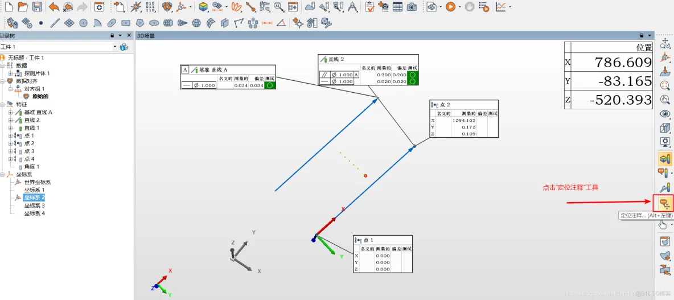Toggle the highlighted color map display button
Image resolution: width=674 pixels, height=300 pixels.
(665, 159)
